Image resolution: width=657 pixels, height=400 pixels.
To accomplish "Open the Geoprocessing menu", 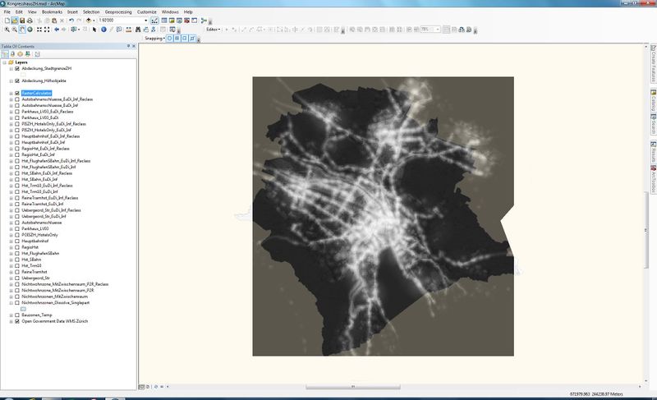I will pyautogui.click(x=119, y=12).
